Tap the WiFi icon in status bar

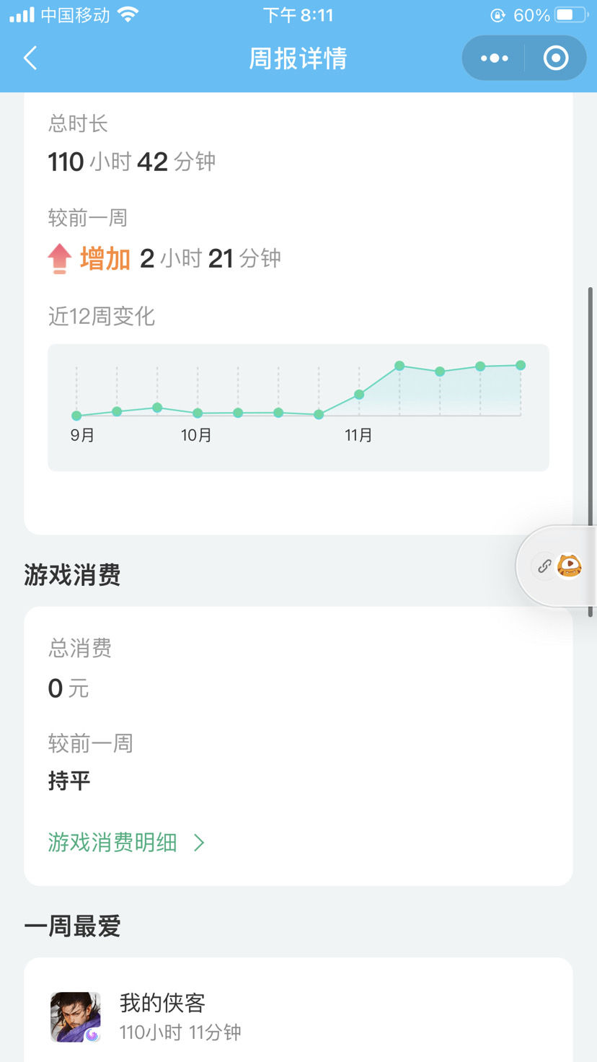click(x=128, y=14)
